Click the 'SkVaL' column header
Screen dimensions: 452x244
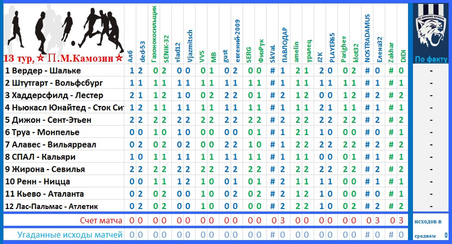coord(272,54)
